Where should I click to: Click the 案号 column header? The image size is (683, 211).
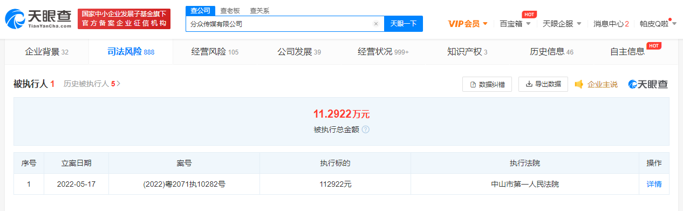tap(184, 163)
